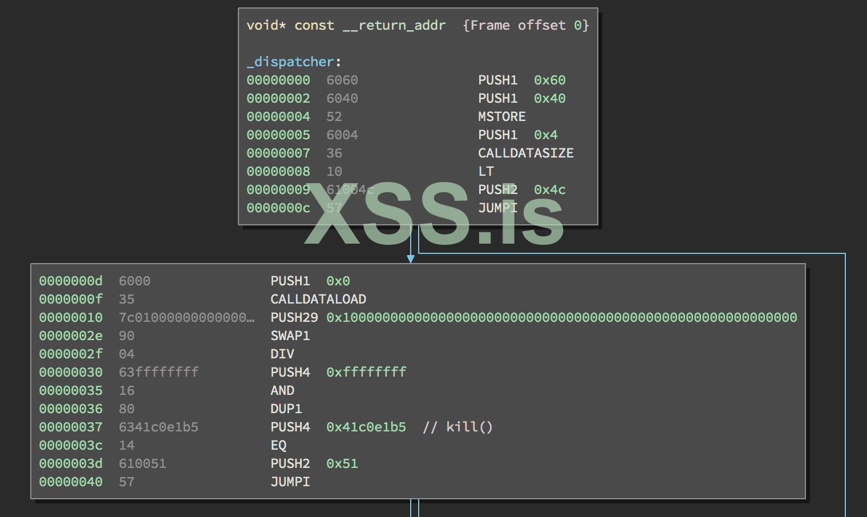The width and height of the screenshot is (867, 517).
Task: Select opcode bytes 6000
Action: pyautogui.click(x=135, y=281)
